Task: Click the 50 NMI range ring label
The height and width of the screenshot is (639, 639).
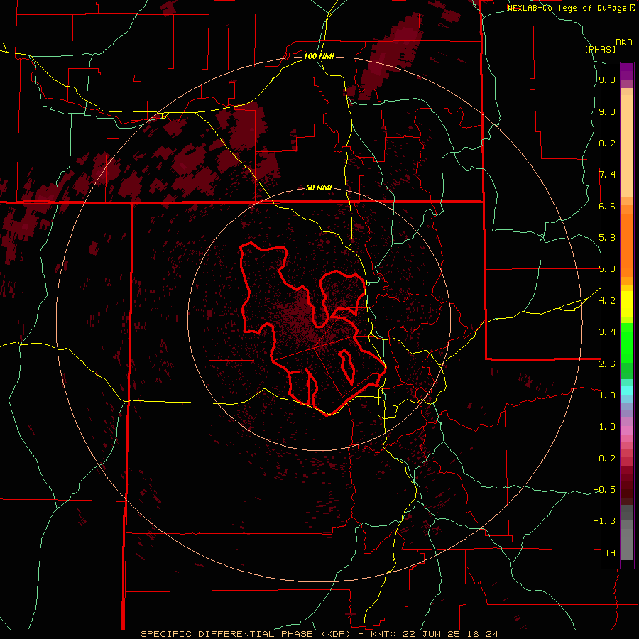Action: [319, 188]
